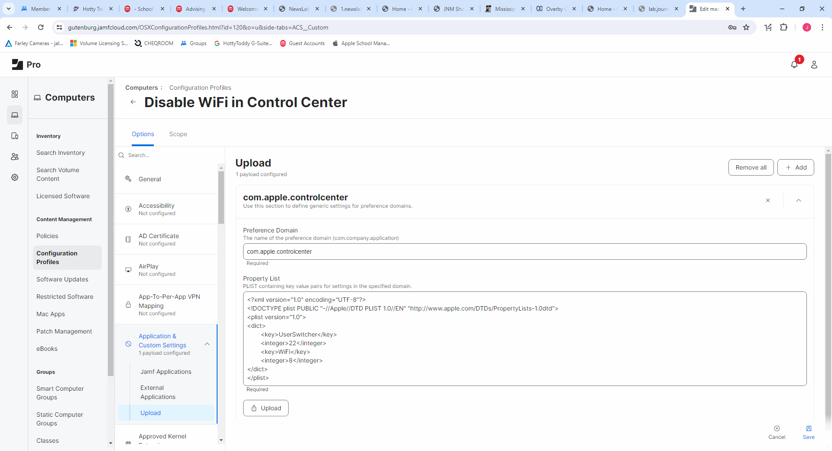This screenshot has height=451, width=832.
Task: View site information icon in address bar
Action: tap(59, 27)
